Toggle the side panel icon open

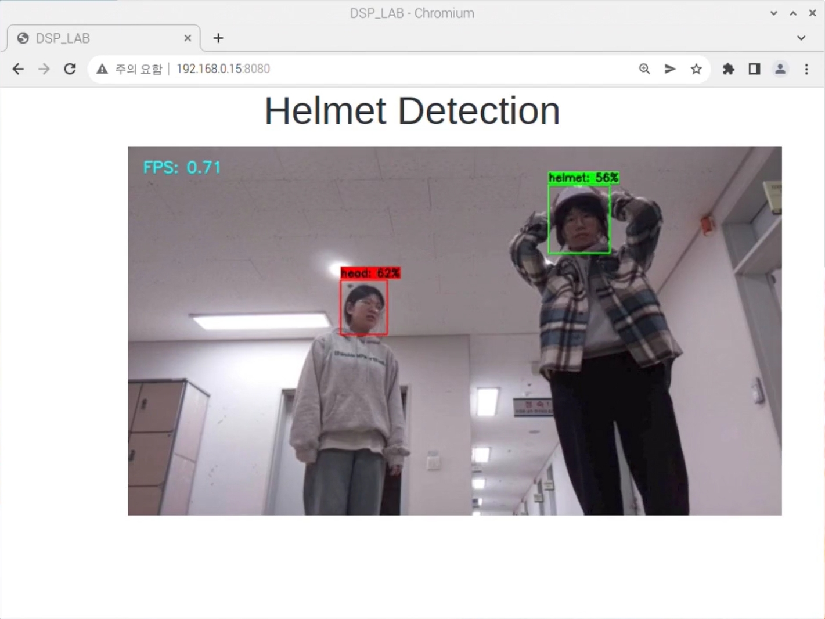pyautogui.click(x=754, y=69)
